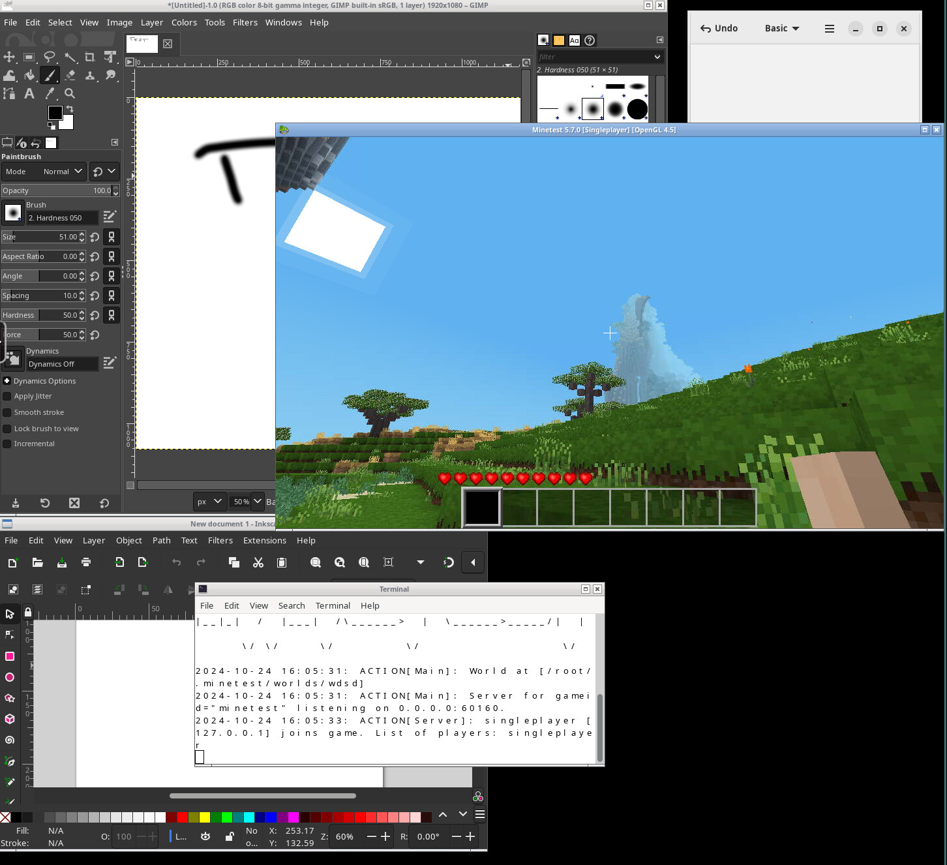Click the GIMP black foreground color swatch

tap(55, 112)
